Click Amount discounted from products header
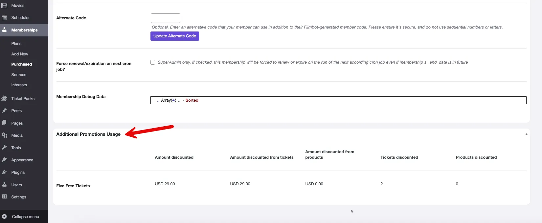The height and width of the screenshot is (223, 542). coord(330,154)
